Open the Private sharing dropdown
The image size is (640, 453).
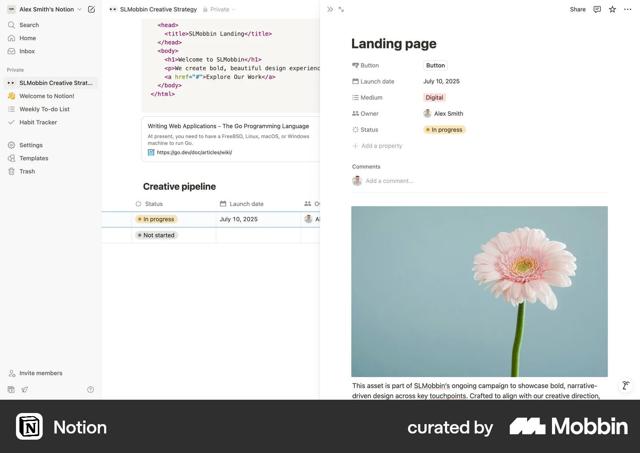pyautogui.click(x=220, y=9)
